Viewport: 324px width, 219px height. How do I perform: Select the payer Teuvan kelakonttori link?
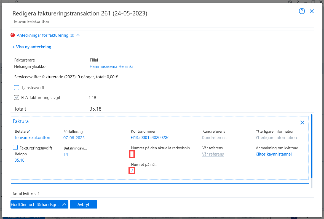click(x=33, y=138)
